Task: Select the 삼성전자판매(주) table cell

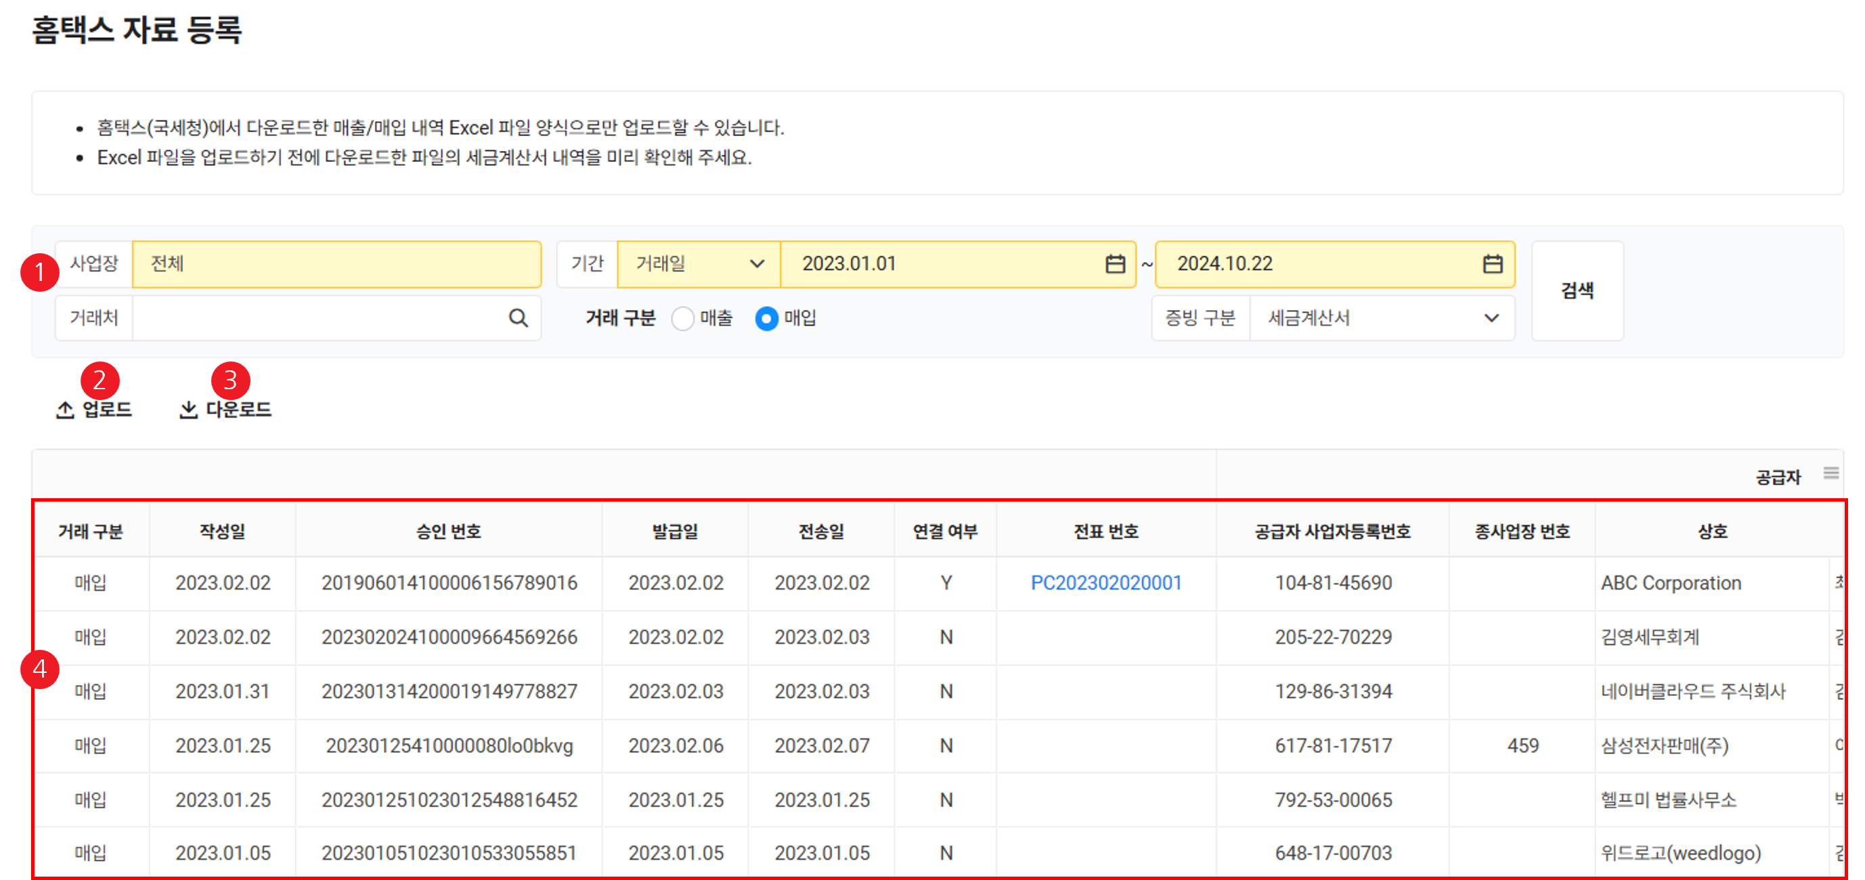Action: (1664, 745)
